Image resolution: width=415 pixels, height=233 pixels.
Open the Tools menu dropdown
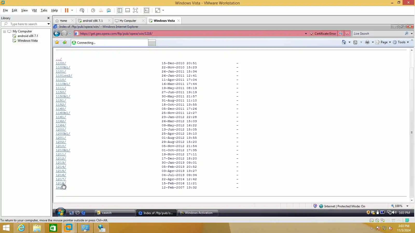coord(401,42)
